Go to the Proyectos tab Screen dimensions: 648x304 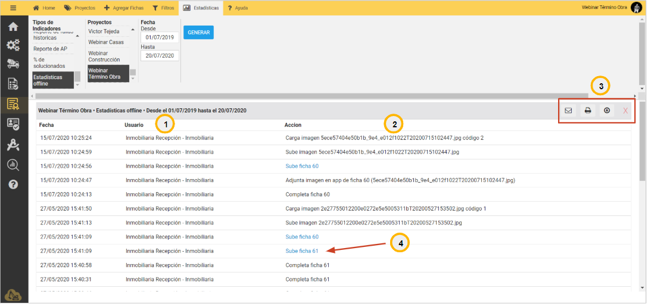[x=80, y=8]
